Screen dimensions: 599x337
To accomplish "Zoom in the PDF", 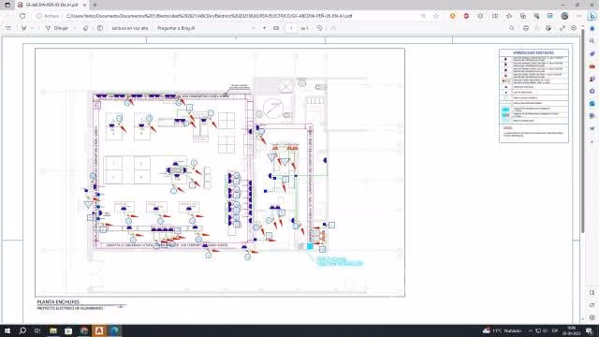I will 264,28.
